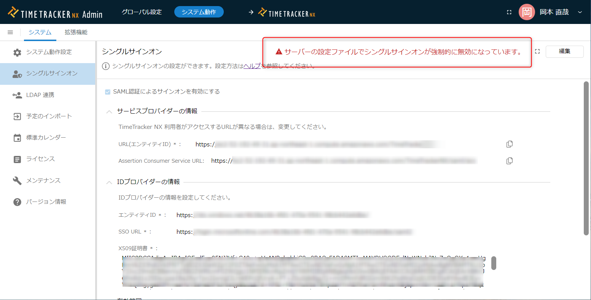
Task: Open システム動作設定 from the sidebar
Action: (48, 52)
